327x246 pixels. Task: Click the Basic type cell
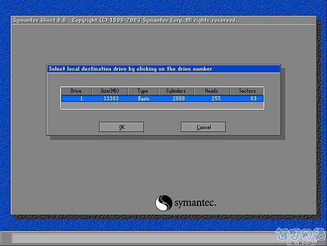click(144, 98)
